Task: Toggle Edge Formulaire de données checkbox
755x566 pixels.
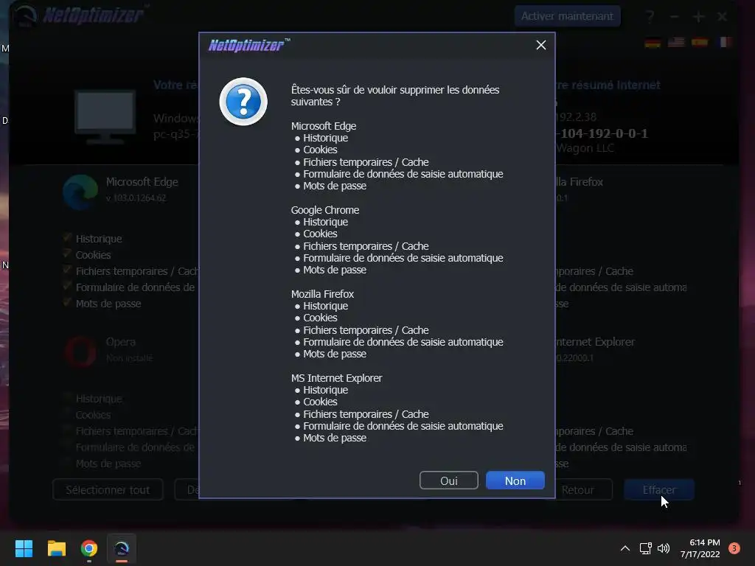Action: click(67, 287)
